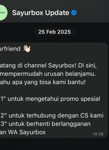Click the waving hand emoji
The width and height of the screenshot is (109, 150).
pos(27,49)
